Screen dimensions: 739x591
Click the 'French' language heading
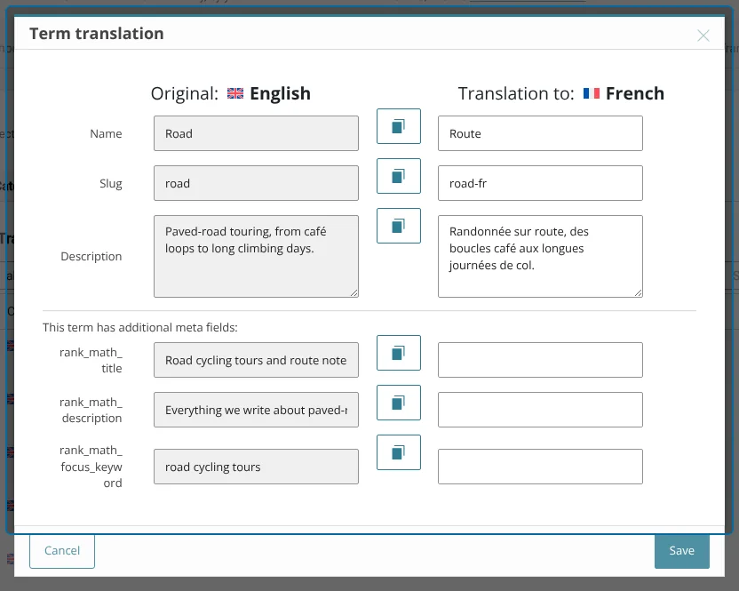coord(635,93)
